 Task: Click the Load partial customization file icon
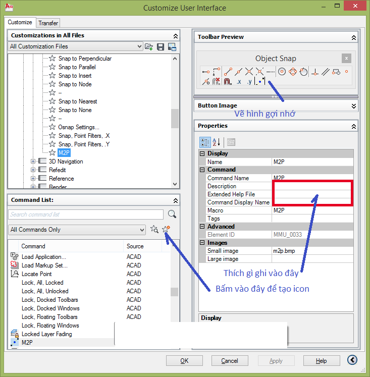tap(149, 46)
